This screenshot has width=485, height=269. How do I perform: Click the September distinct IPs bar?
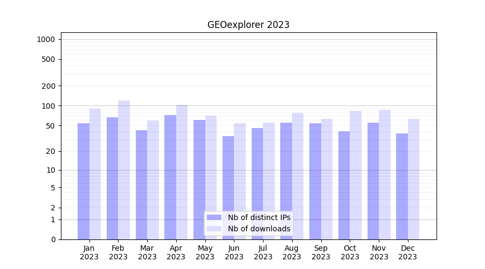(x=315, y=181)
